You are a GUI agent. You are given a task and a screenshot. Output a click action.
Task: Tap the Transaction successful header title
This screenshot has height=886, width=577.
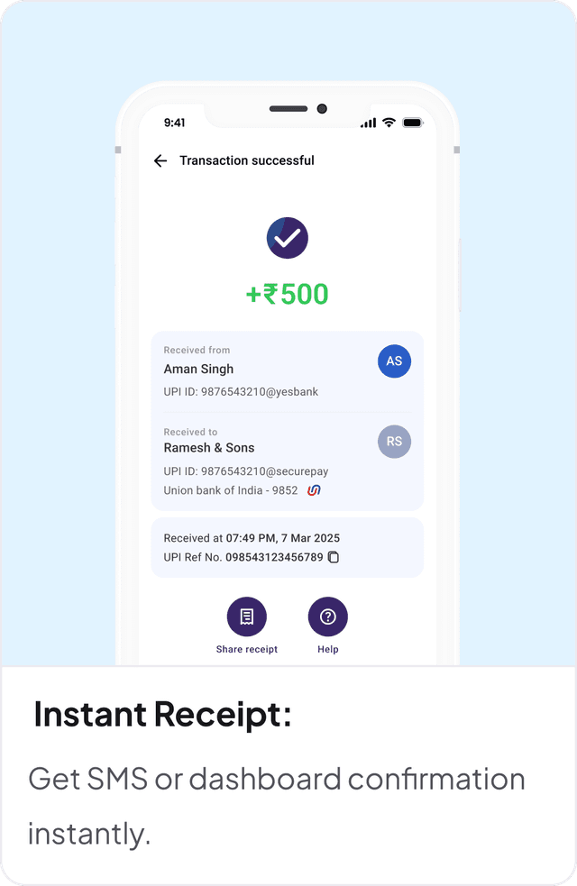point(247,160)
